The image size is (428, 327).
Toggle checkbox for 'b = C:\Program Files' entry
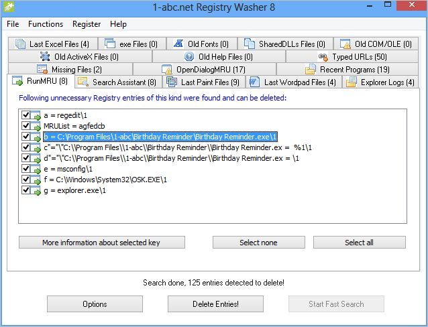click(25, 136)
